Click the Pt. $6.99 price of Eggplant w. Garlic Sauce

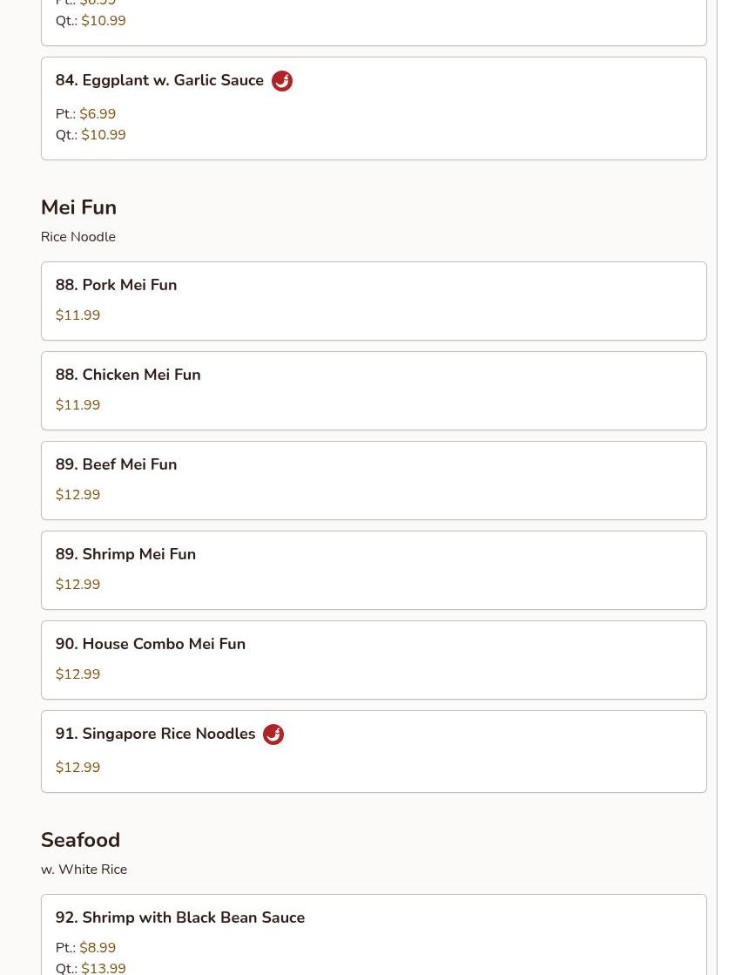85,114
